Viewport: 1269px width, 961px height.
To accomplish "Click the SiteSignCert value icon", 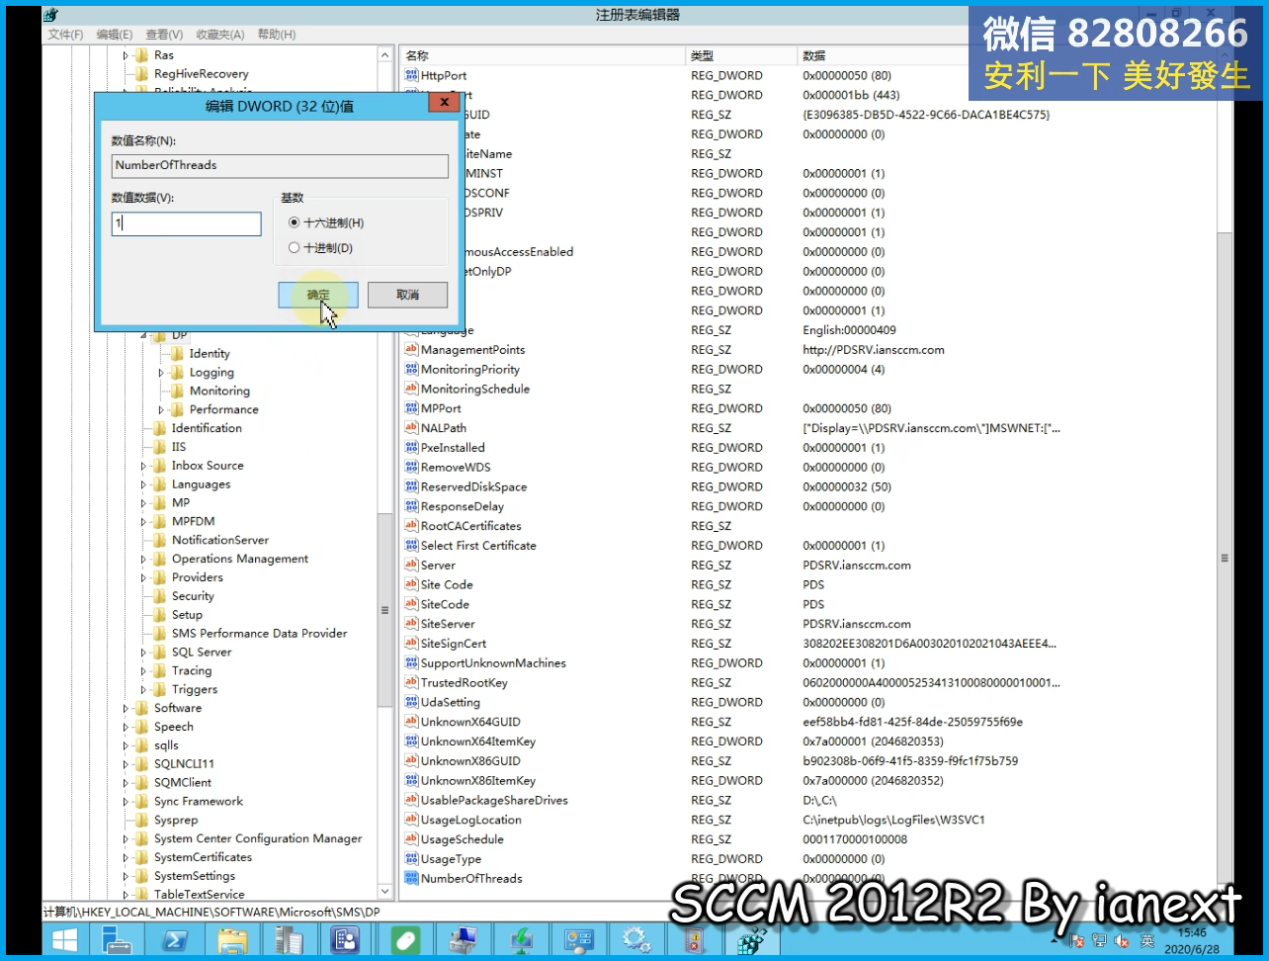I will [412, 644].
